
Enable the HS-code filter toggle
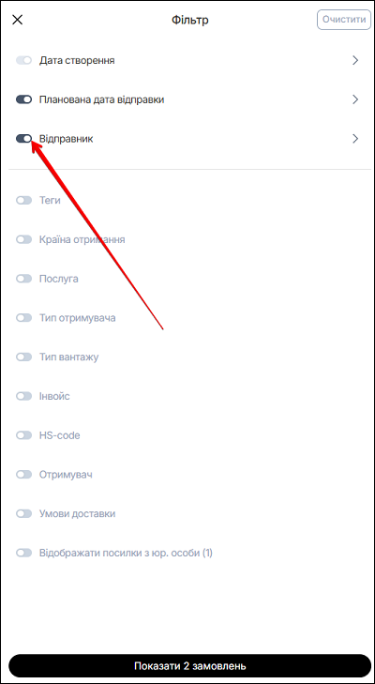point(24,435)
